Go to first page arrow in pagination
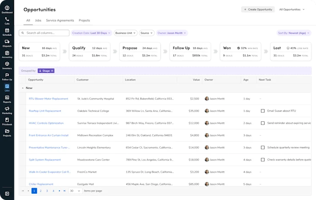 pyautogui.click(x=23, y=191)
